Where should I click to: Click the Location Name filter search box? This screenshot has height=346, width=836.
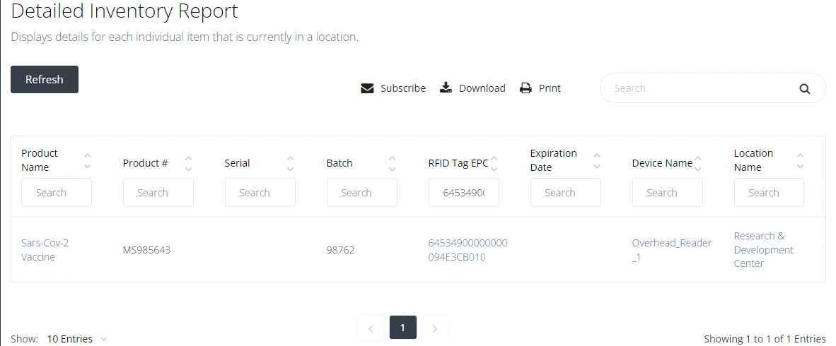click(x=769, y=193)
